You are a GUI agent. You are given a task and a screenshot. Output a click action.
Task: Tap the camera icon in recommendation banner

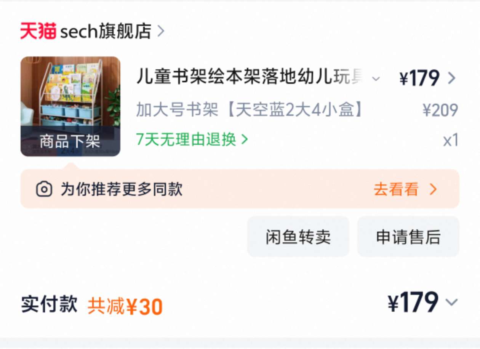tap(44, 189)
